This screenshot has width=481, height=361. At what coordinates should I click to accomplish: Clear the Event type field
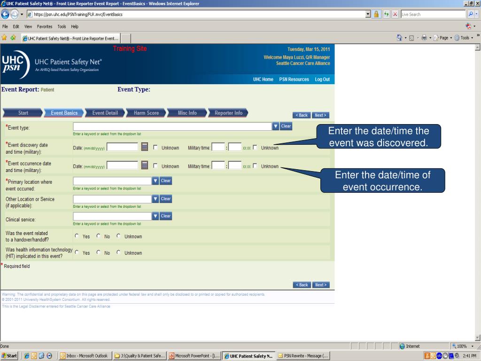pyautogui.click(x=286, y=126)
